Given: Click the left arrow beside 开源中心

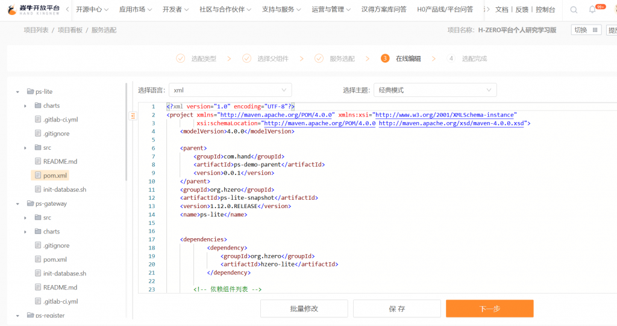Looking at the screenshot, I should (x=67, y=10).
